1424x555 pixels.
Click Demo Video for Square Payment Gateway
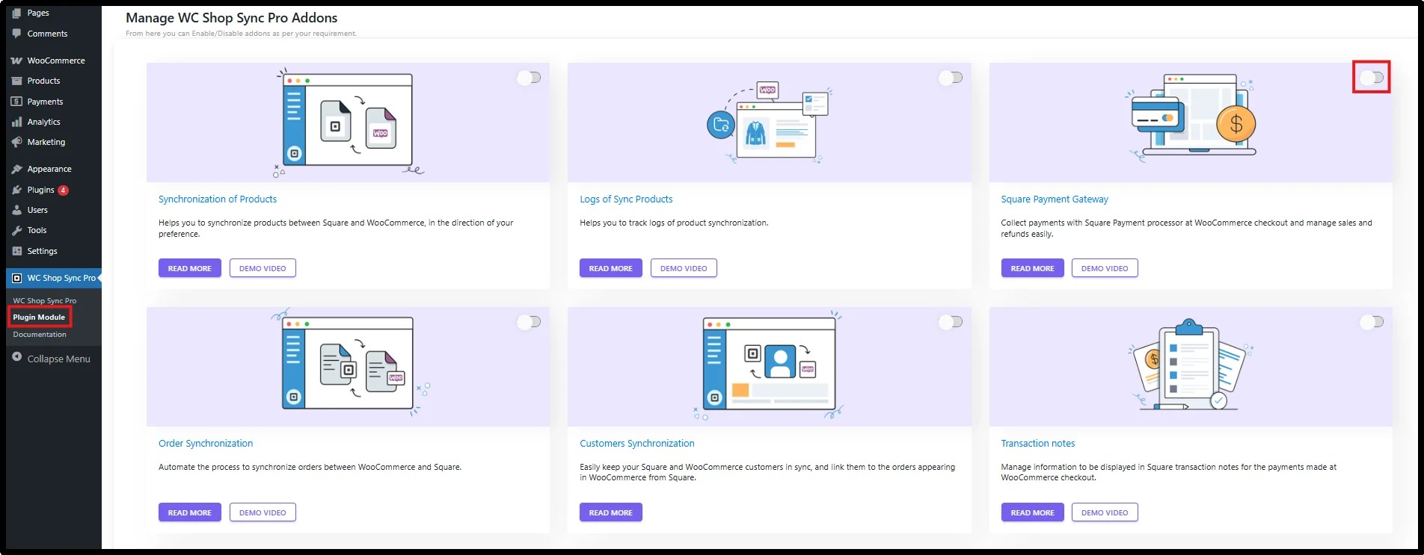coord(1105,268)
